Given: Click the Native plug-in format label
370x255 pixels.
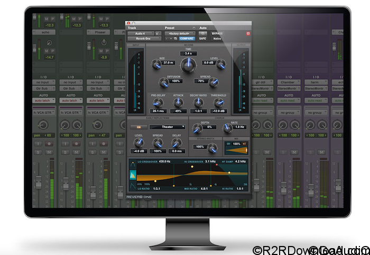Looking at the screenshot, I should [x=217, y=39].
